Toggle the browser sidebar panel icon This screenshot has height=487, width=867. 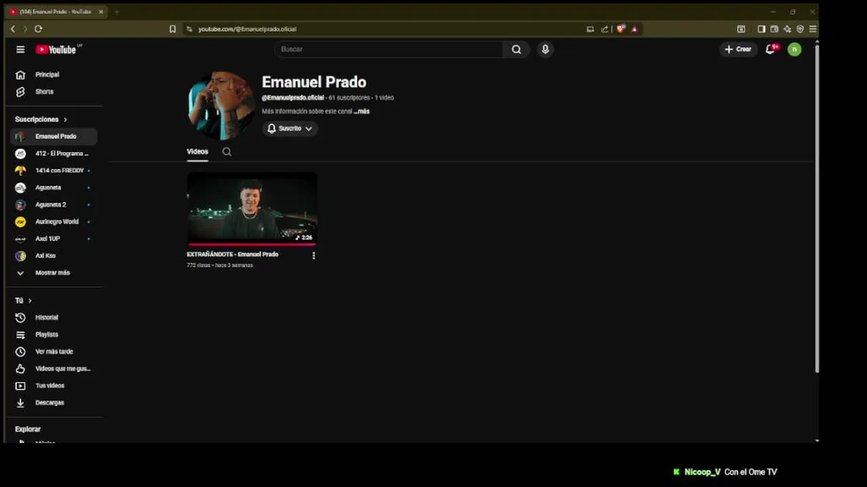761,29
